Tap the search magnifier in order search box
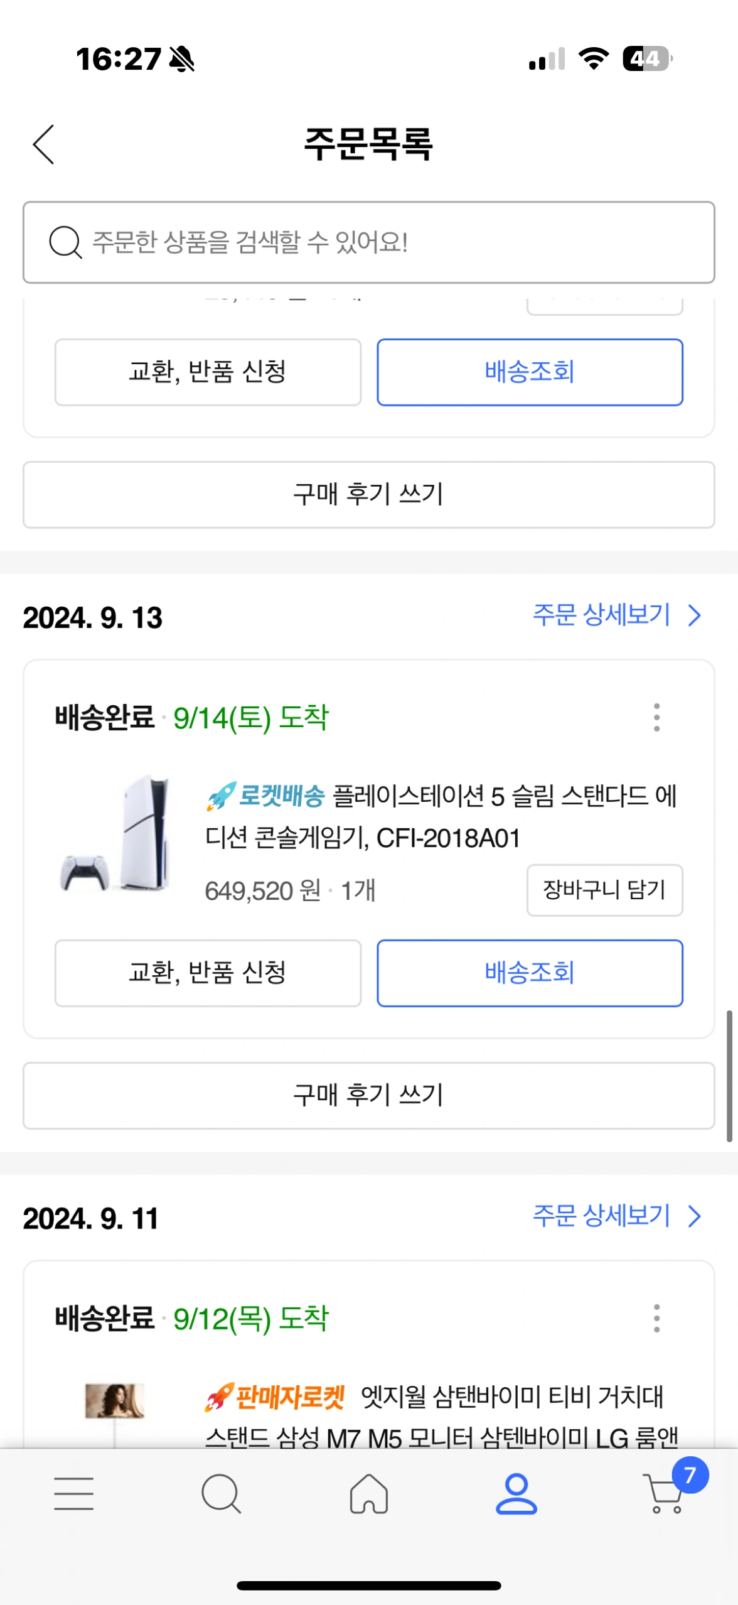 point(65,242)
